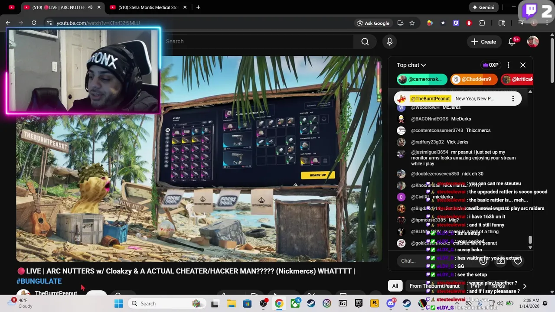Image resolution: width=555 pixels, height=312 pixels.
Task: Click the @justmiguel3654 username in chat
Action: 430,152
